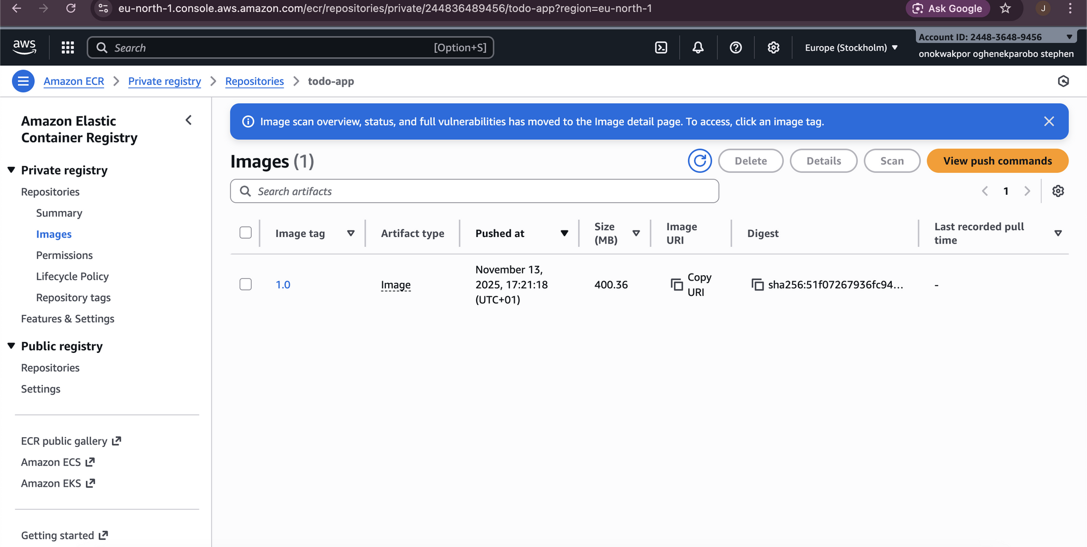Open table preferences gear icon
This screenshot has width=1087, height=547.
(1058, 191)
